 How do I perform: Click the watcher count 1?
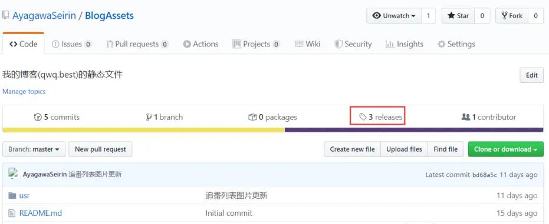pos(429,16)
